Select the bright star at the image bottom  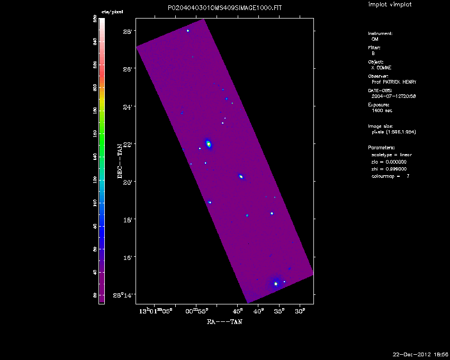[x=276, y=284]
